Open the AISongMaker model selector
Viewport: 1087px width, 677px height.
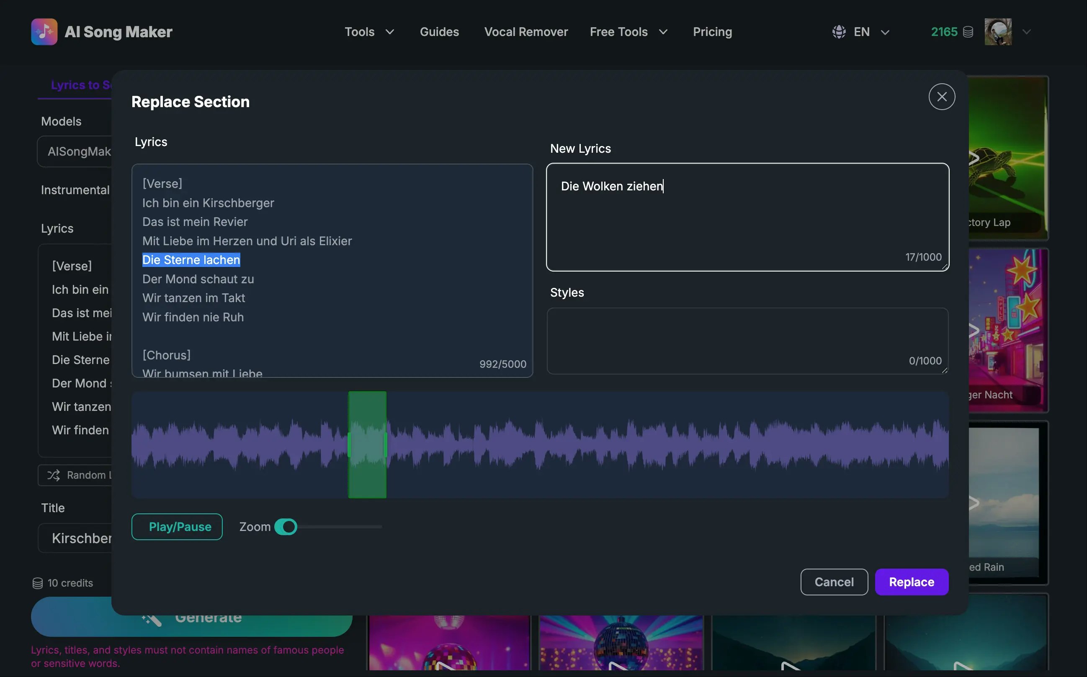(x=75, y=151)
